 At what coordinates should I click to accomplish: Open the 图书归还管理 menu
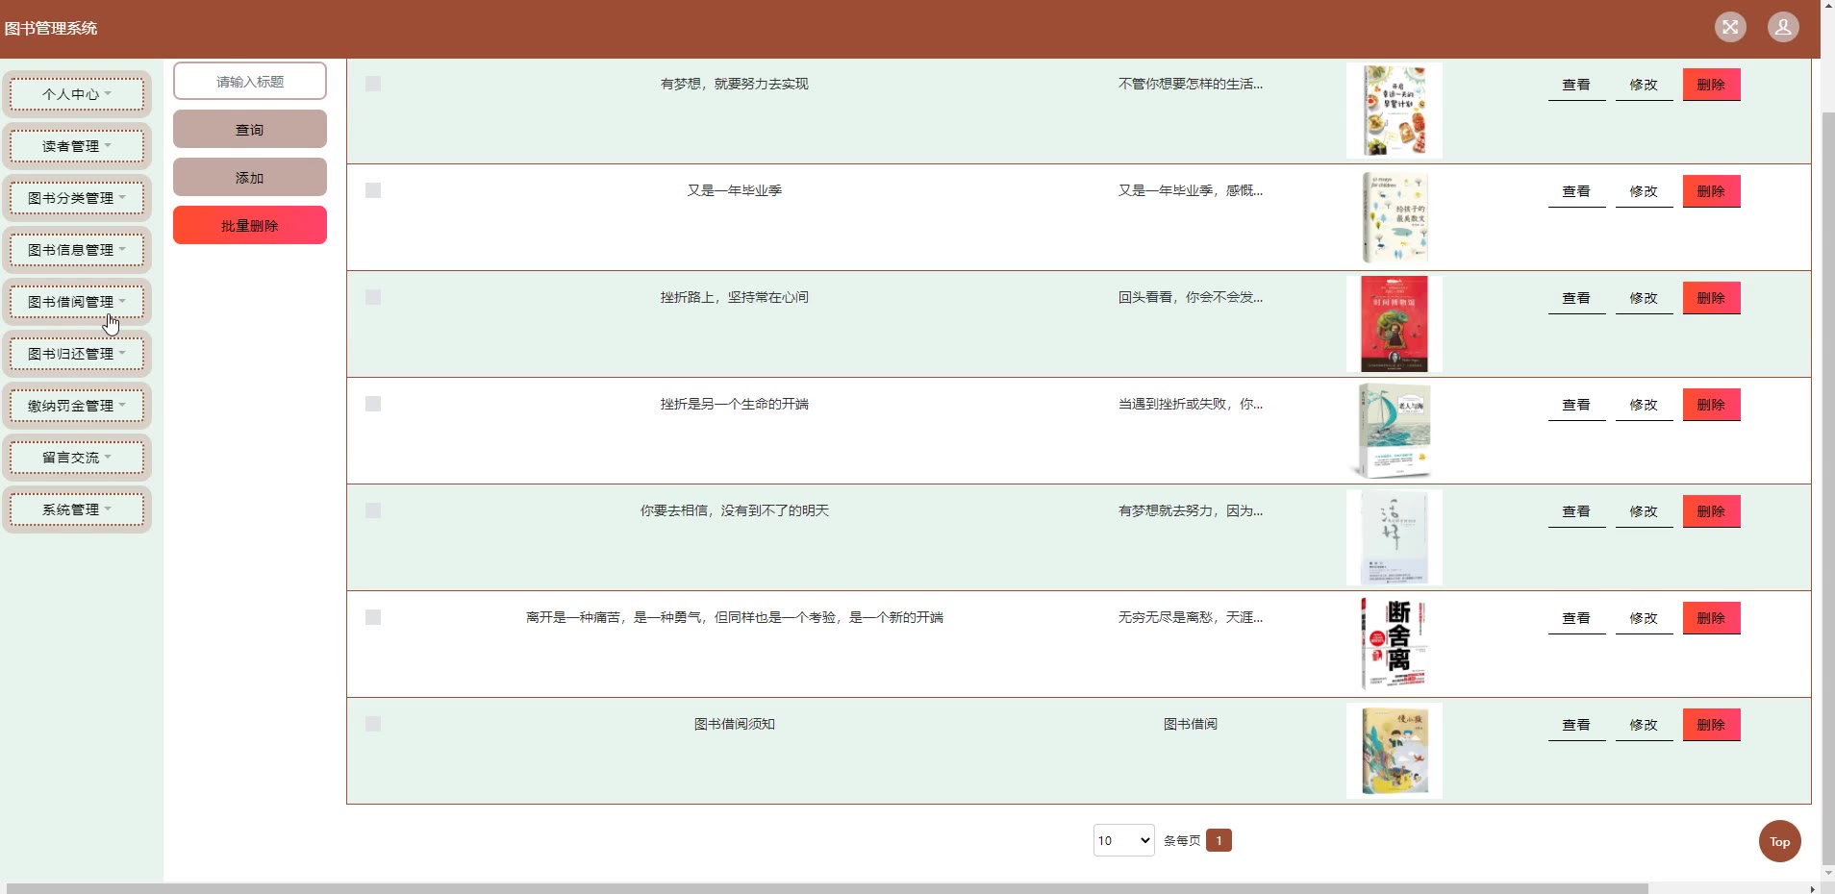[77, 354]
